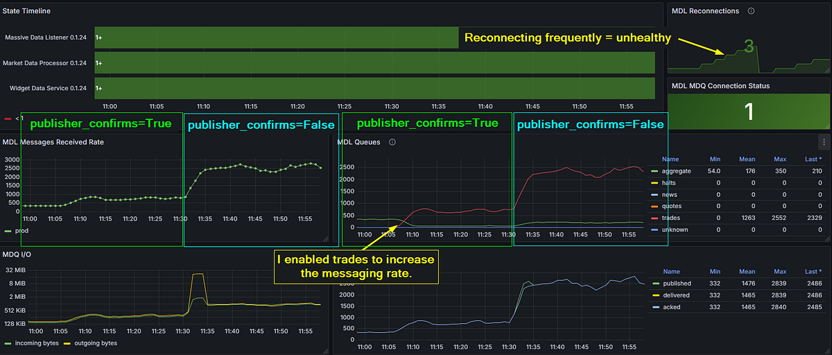Sort the queues legend by Name header

click(x=670, y=159)
